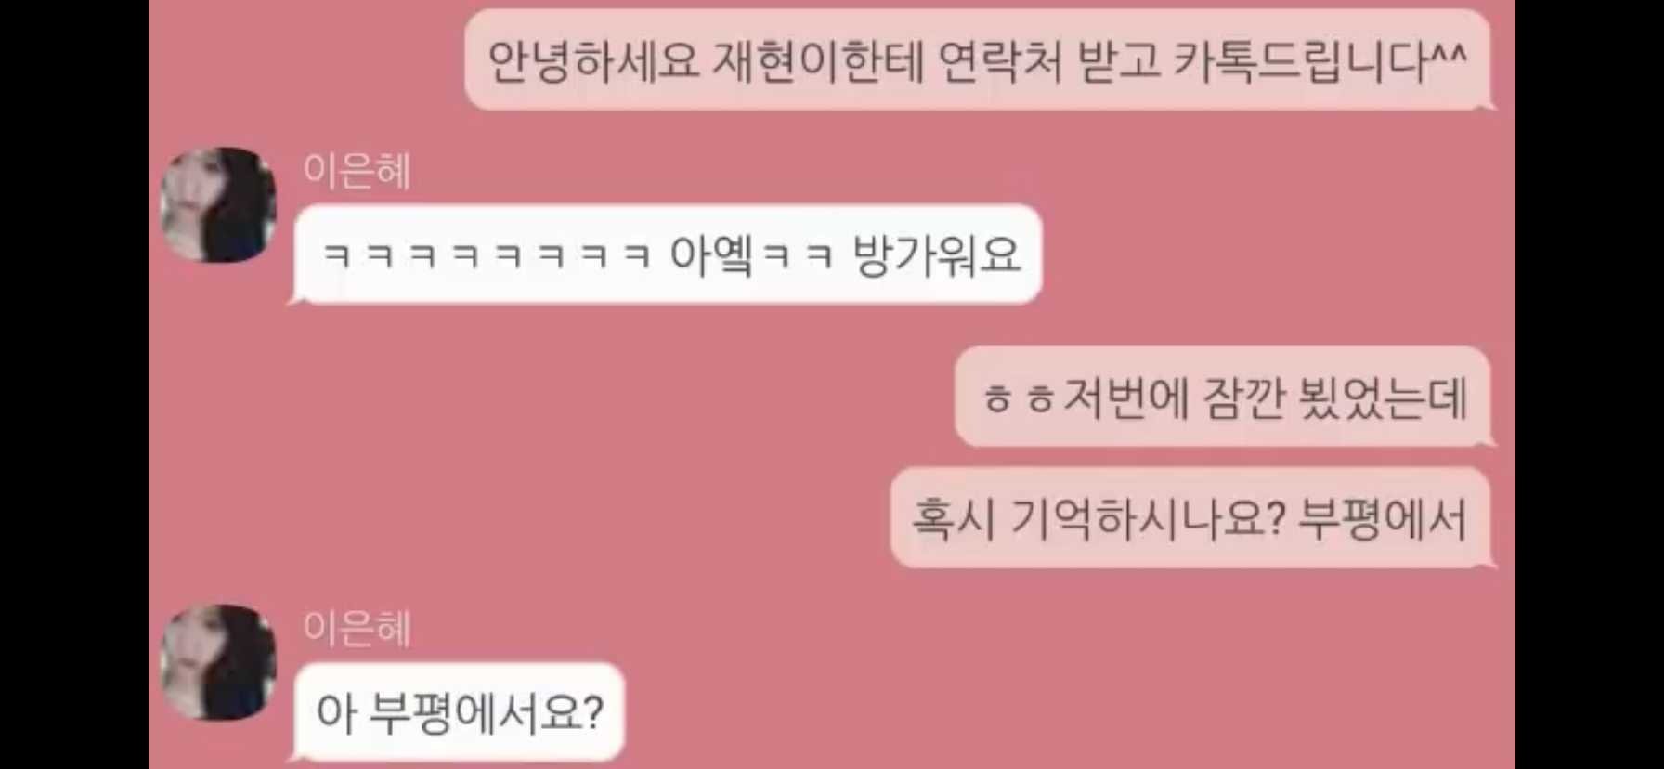Screen dimensions: 1664x769
Task: Click the text 기억하시나요? in the sent message
Action: pyautogui.click(x=1146, y=518)
